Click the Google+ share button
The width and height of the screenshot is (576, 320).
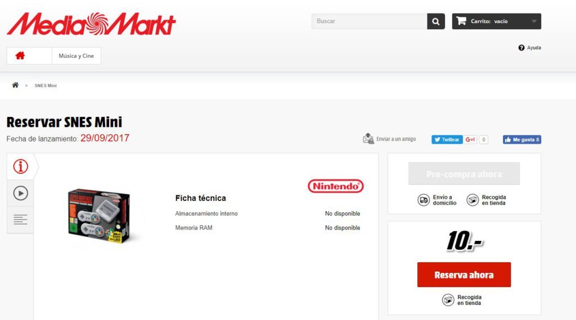pos(470,140)
